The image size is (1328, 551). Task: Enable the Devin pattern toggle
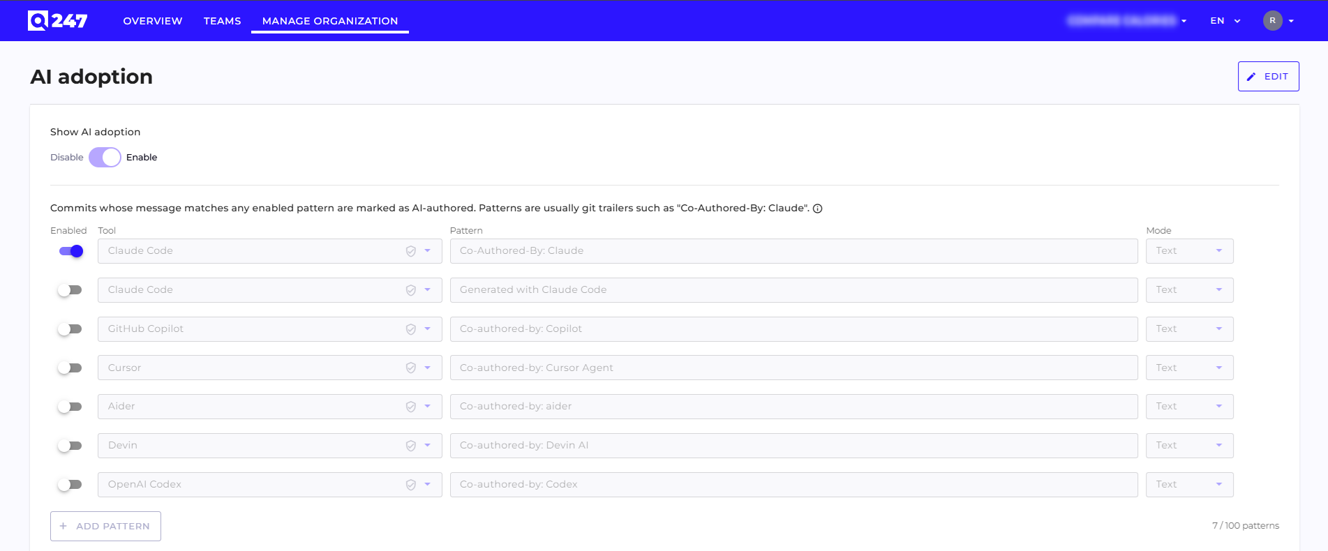click(70, 446)
